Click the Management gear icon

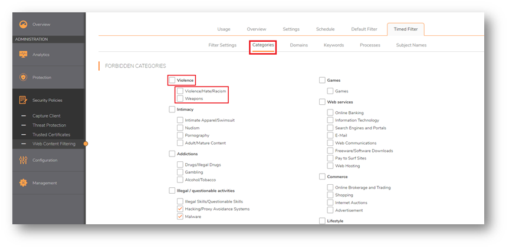(x=23, y=182)
